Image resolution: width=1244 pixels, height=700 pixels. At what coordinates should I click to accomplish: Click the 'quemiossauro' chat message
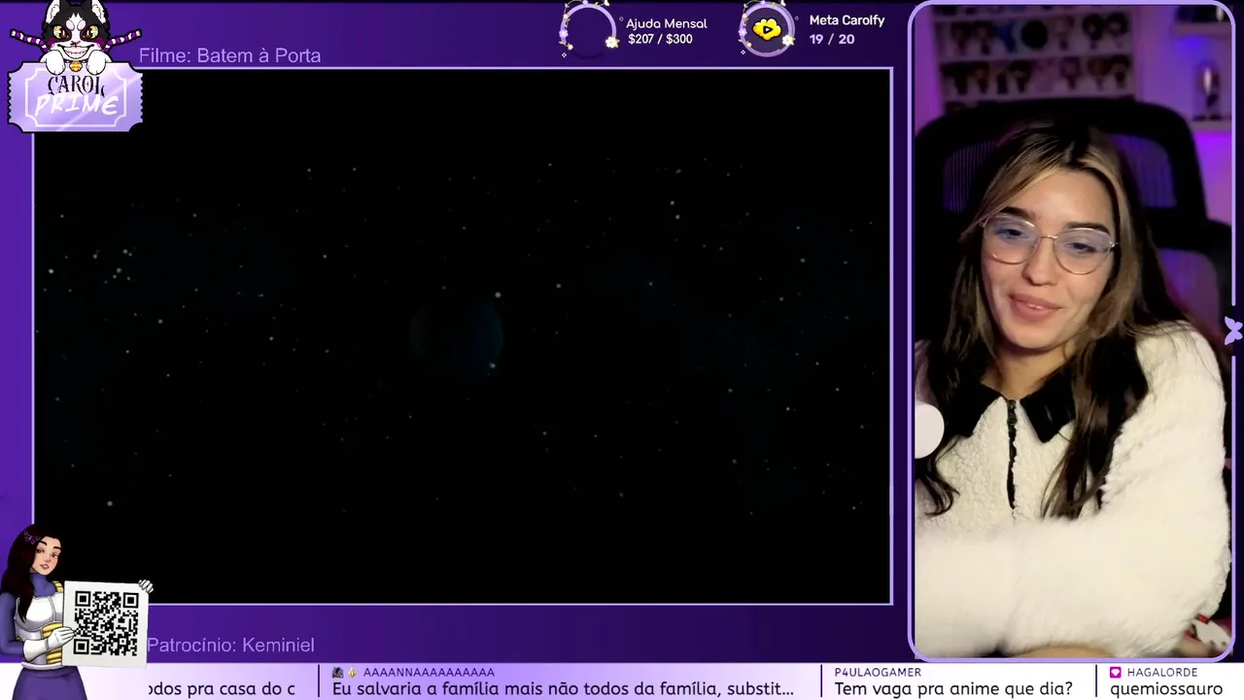click(1166, 689)
